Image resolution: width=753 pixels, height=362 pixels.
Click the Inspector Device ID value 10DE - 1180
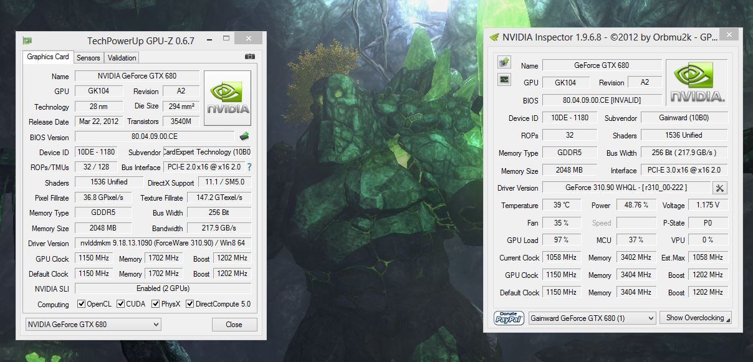pos(569,118)
